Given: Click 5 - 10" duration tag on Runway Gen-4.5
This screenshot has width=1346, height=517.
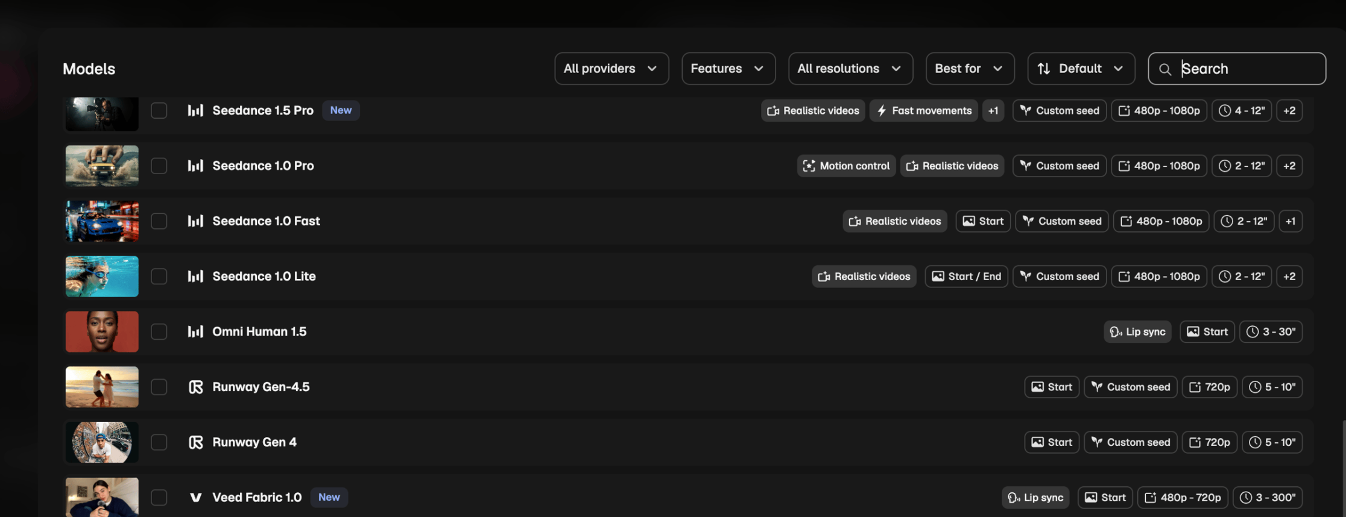Looking at the screenshot, I should coord(1272,387).
